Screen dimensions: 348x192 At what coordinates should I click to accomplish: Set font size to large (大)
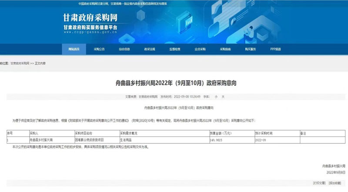coord(223,96)
